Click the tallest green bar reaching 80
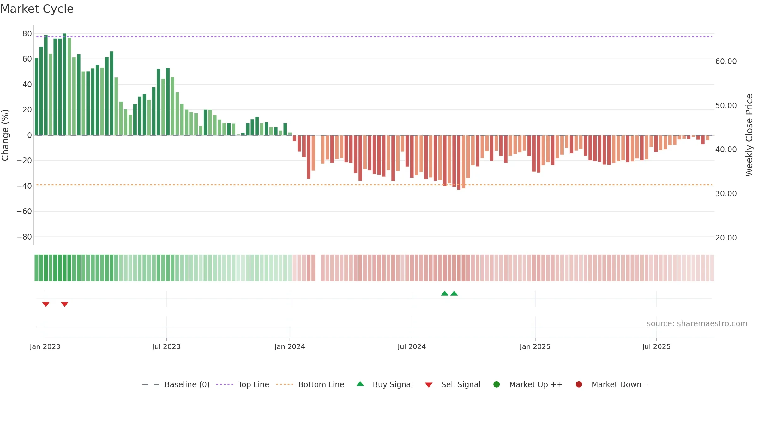 (64, 84)
